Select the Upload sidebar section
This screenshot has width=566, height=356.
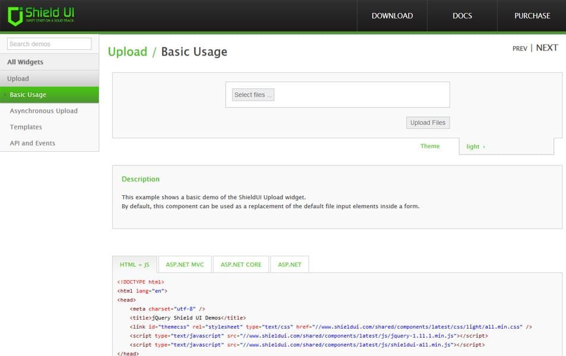tap(49, 78)
